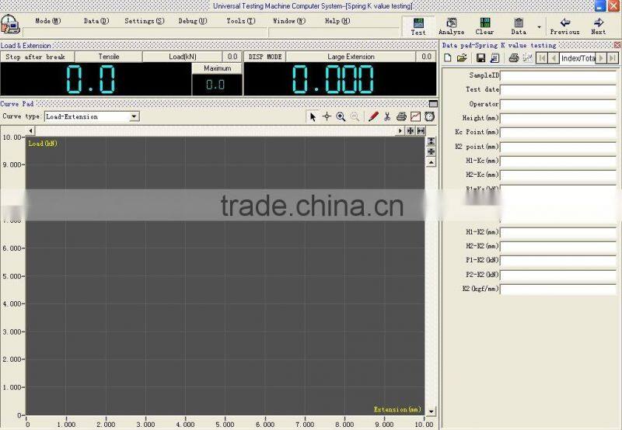Click the K2(kgf/mm) input field
622x430 pixels.
tap(558, 290)
